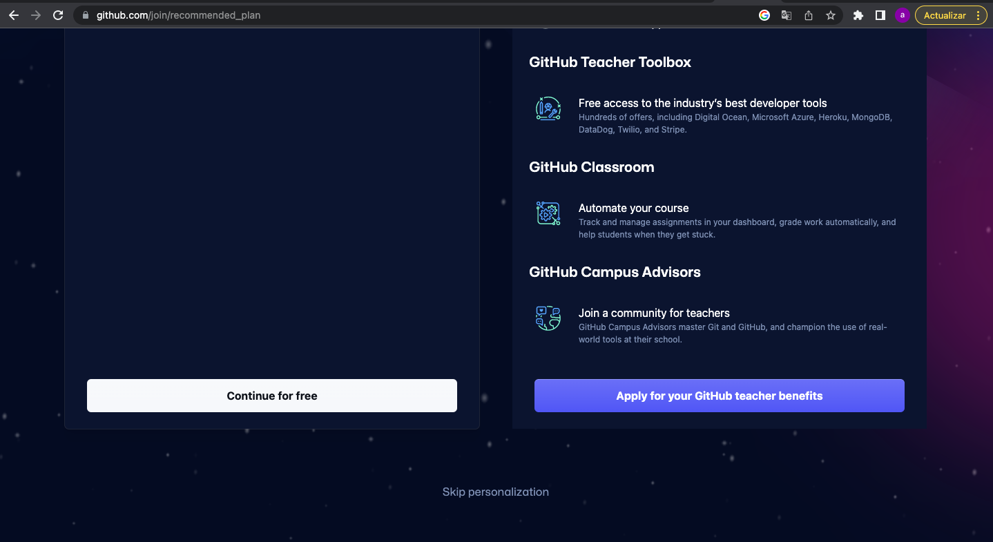The image size is (993, 542).
Task: Click the Campus Advisors community icon
Action: point(548,319)
